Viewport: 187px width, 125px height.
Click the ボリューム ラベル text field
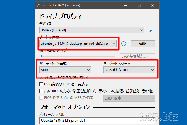pos(97,121)
